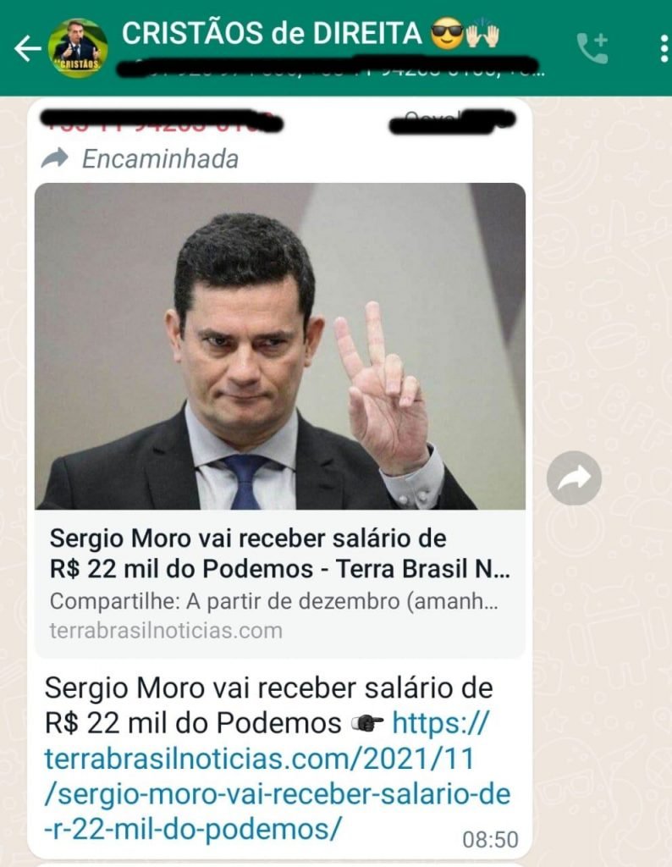
Task: Tap the redacted sender name at right
Action: pyautogui.click(x=453, y=121)
